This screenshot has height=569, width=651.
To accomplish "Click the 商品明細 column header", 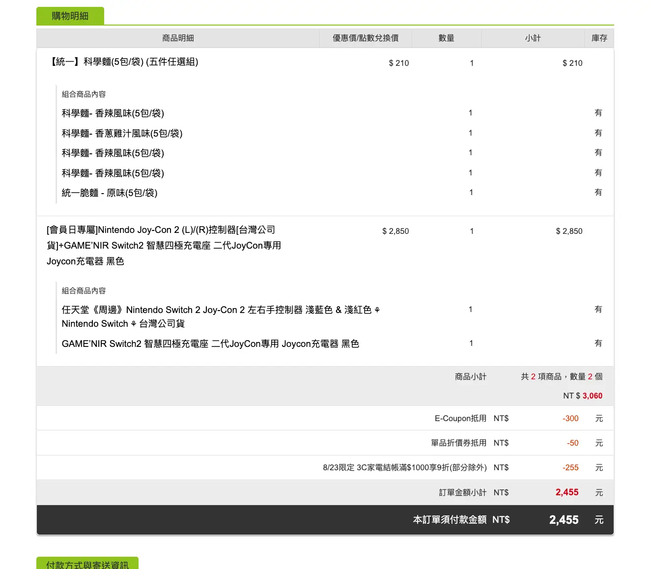I will pyautogui.click(x=178, y=38).
